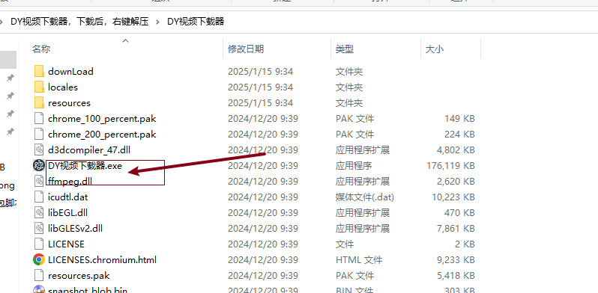
Task: Click the 176,119 KB size value
Action: click(x=450, y=165)
